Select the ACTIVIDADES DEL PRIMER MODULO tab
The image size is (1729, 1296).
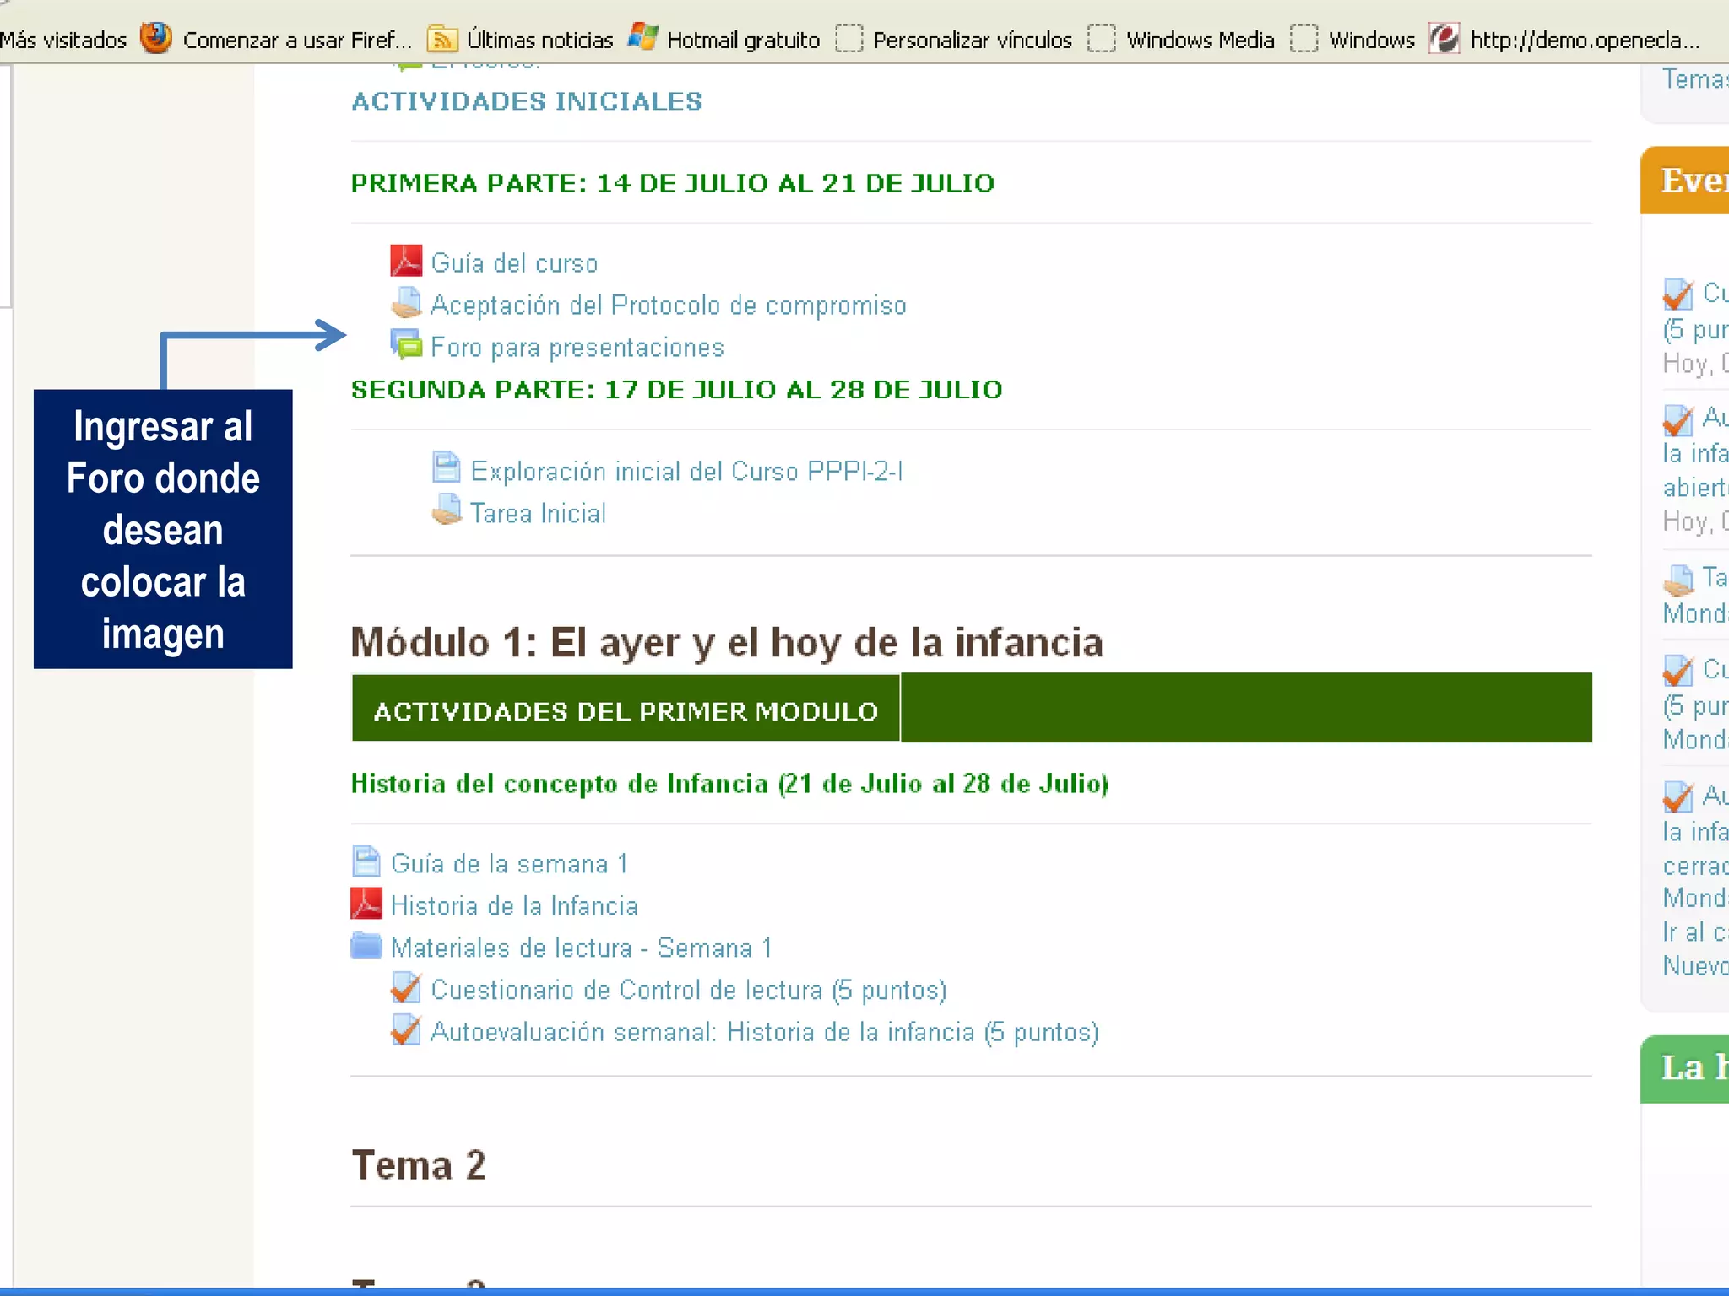tap(626, 710)
